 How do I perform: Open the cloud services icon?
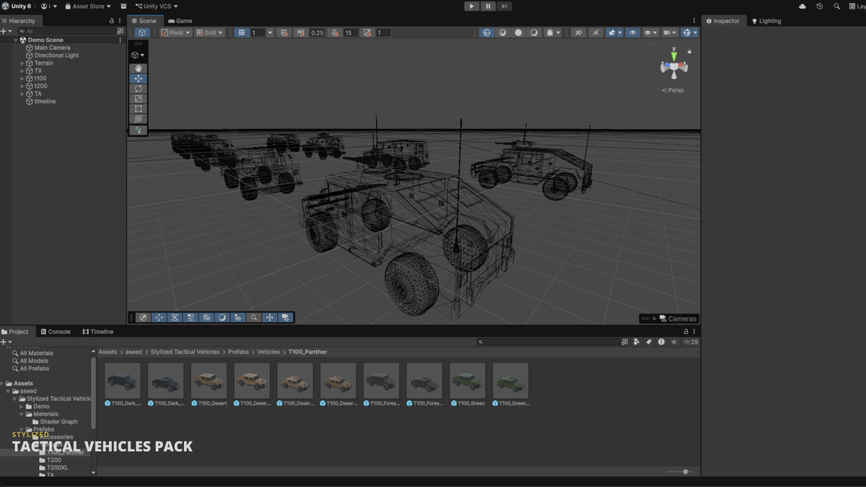coord(802,6)
